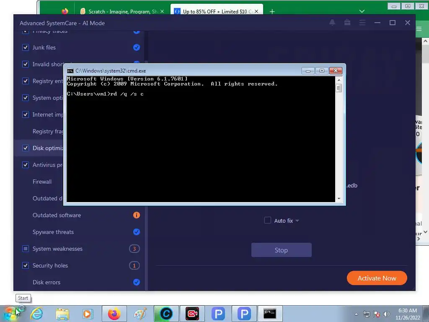This screenshot has height=322, width=429.
Task: Select the Firewall item in the scan list
Action: coord(42,182)
